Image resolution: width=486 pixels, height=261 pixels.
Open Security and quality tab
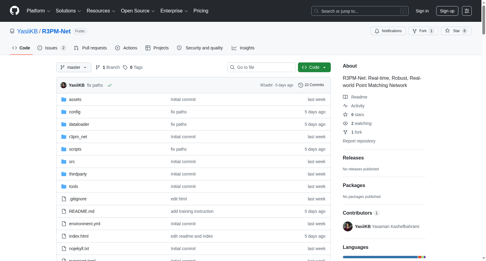[200, 48]
